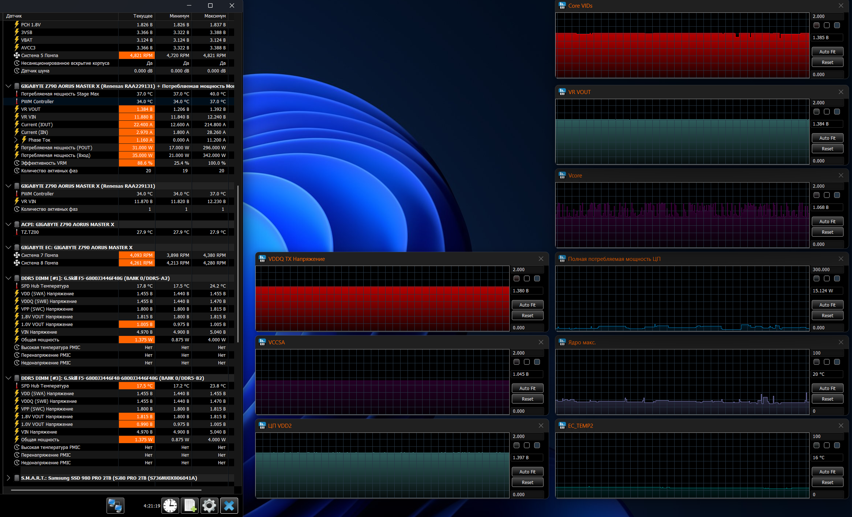Start logging with the sheet-plus icon

click(190, 506)
